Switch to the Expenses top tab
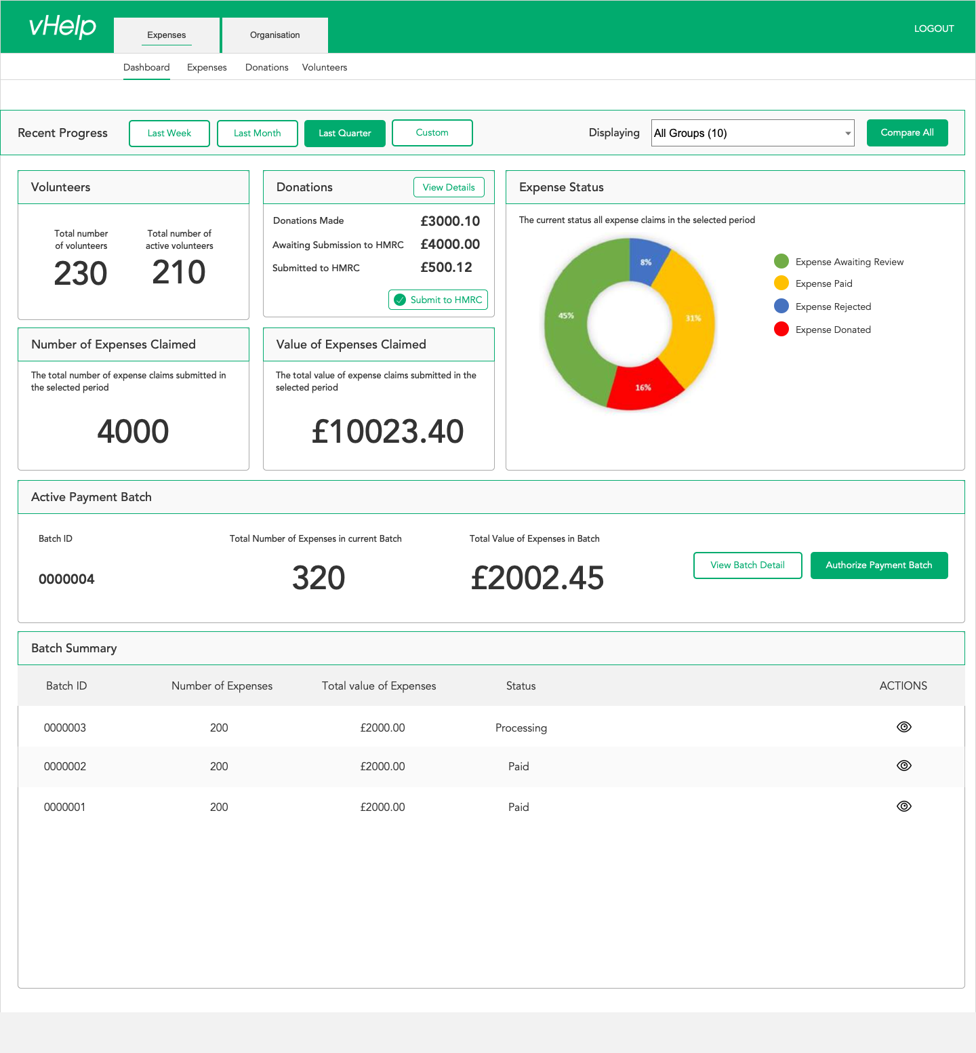 pos(167,35)
